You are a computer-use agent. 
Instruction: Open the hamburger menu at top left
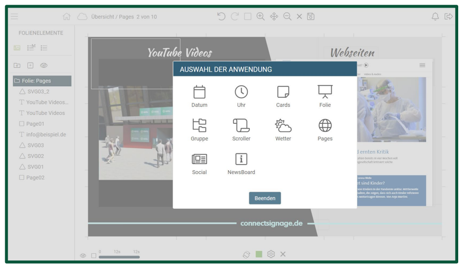(x=15, y=17)
